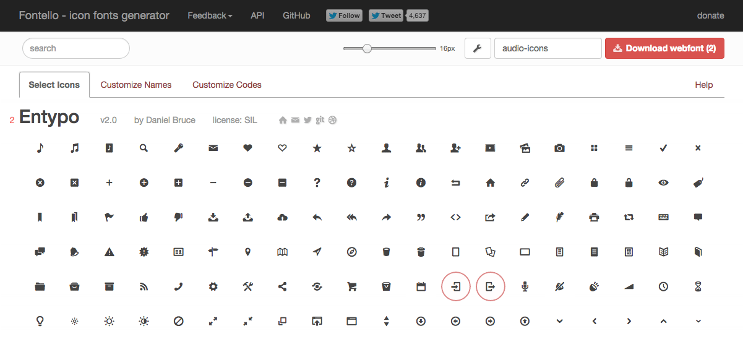Select the filled heart icon
Viewport: 743px width, 339px height.
248,148
